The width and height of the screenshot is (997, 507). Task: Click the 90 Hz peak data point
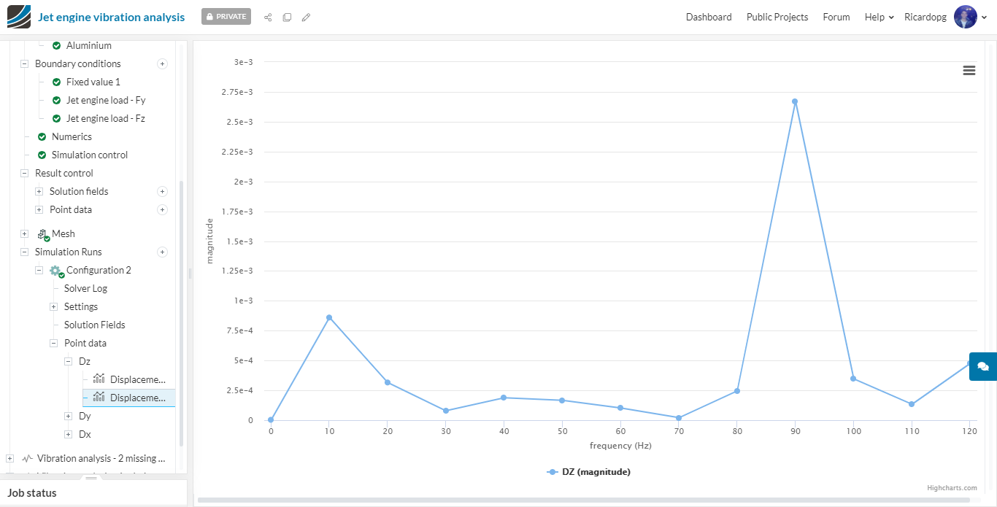795,101
